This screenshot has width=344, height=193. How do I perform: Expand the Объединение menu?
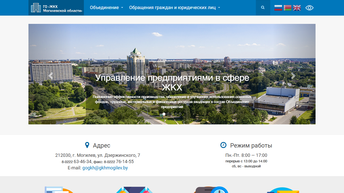107,8
